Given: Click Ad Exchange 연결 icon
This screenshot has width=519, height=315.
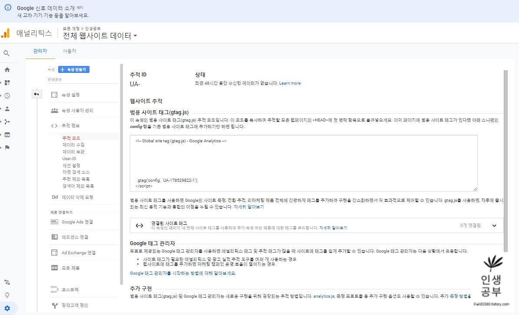Looking at the screenshot, I should 54,253.
